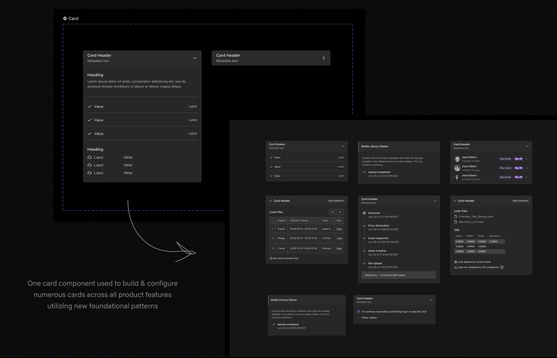This screenshot has height=358, width=557.
Task: Open kebab menu for last Joyce Byers row
Action: tap(527, 177)
